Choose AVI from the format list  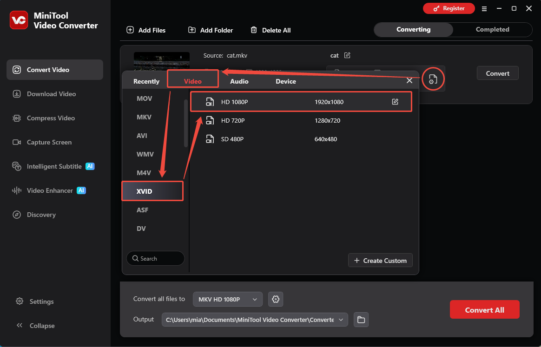pos(142,136)
